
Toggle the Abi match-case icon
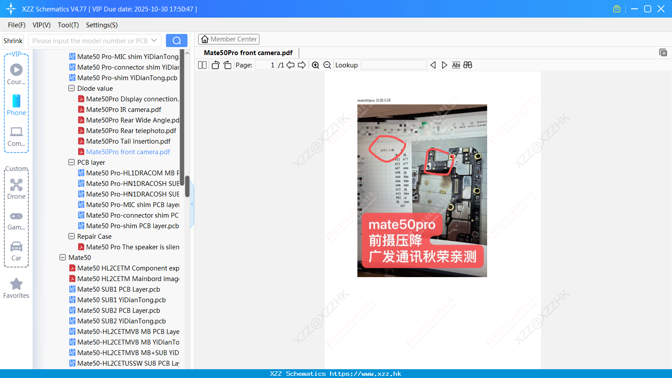pyautogui.click(x=456, y=65)
